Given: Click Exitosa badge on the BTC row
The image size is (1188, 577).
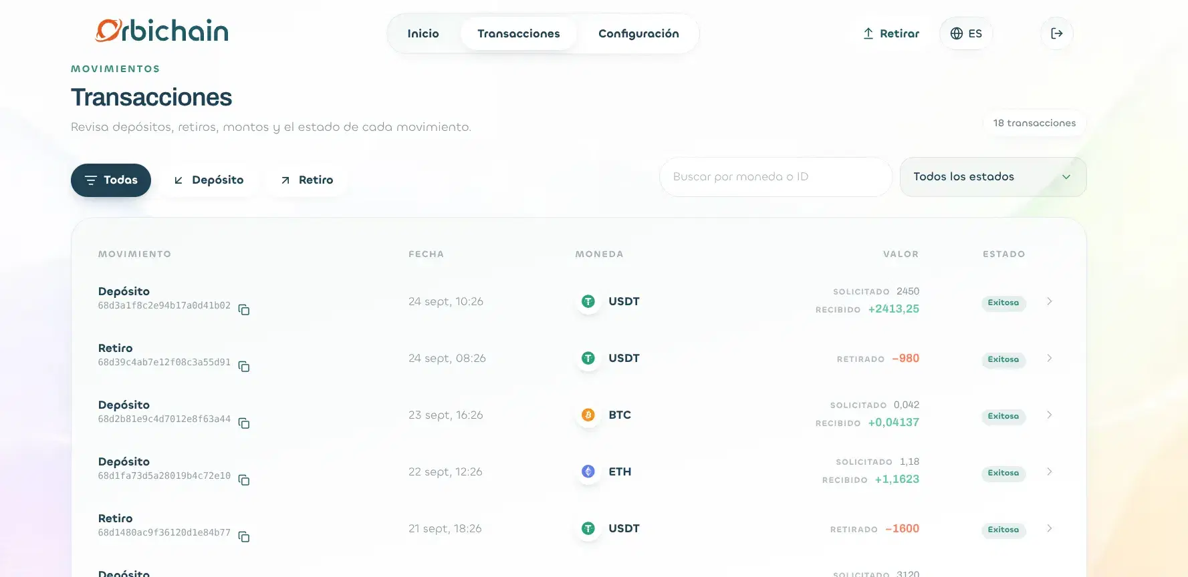Looking at the screenshot, I should tap(1003, 416).
